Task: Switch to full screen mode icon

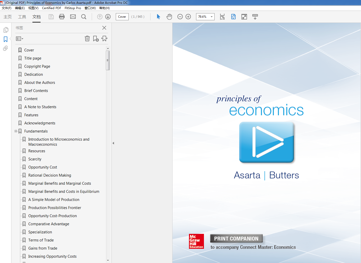Action: [244, 17]
